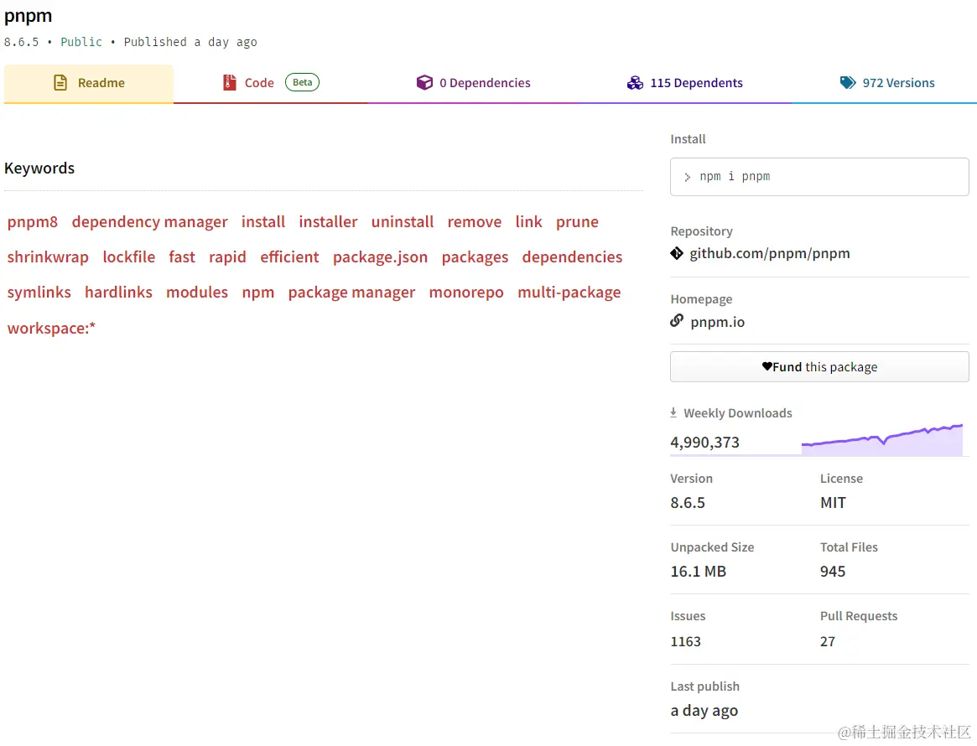Open the workspace:* keyword
This screenshot has height=746, width=977.
coord(51,329)
